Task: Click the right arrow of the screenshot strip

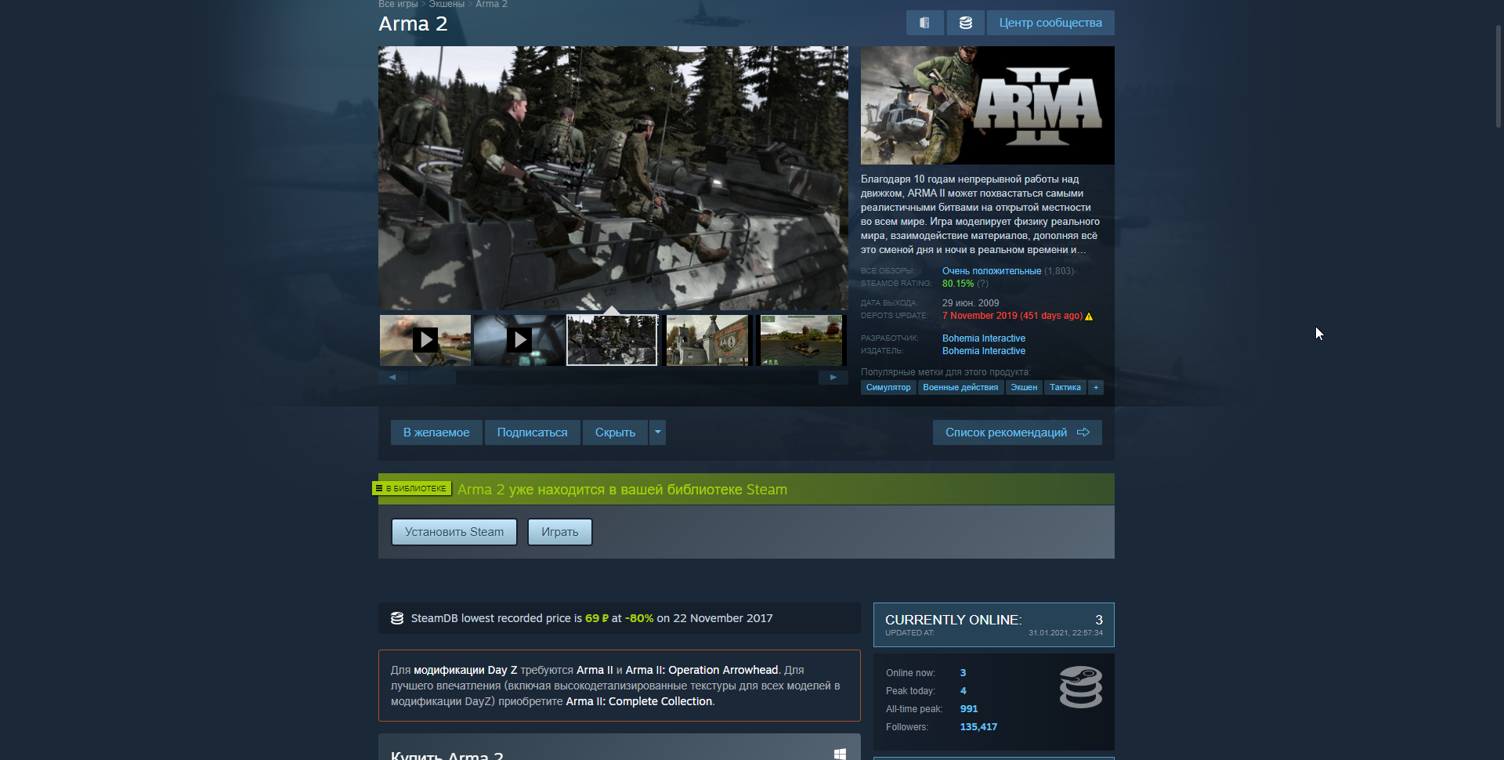Action: coord(833,378)
